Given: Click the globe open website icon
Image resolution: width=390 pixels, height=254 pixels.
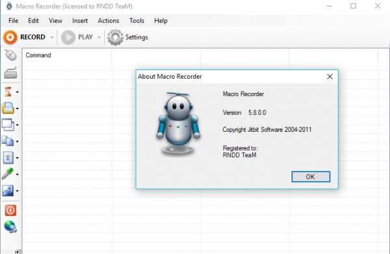Looking at the screenshot, I should (x=10, y=227).
